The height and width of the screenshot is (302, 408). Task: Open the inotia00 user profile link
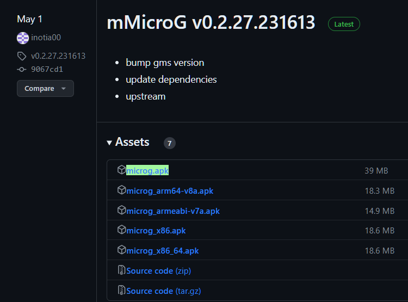[x=46, y=38]
